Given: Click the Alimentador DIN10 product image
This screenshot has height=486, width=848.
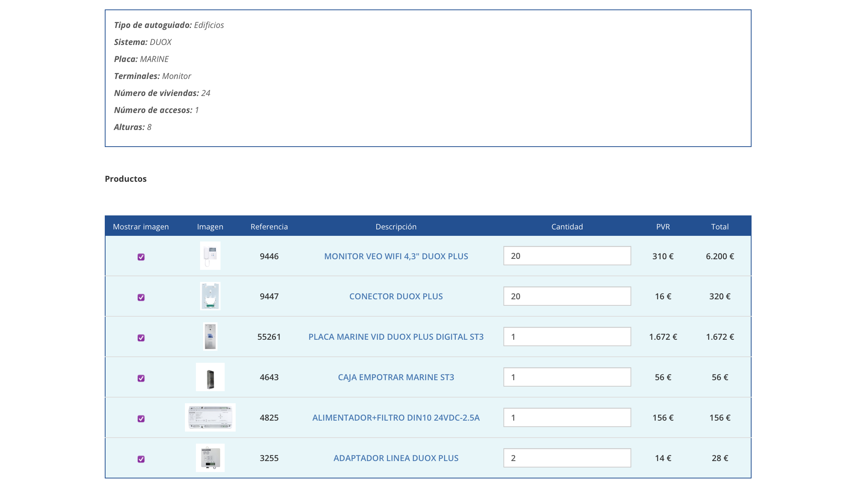Looking at the screenshot, I should coord(210,417).
